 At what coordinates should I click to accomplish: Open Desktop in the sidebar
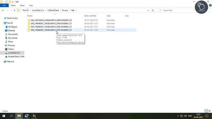tap(12, 30)
